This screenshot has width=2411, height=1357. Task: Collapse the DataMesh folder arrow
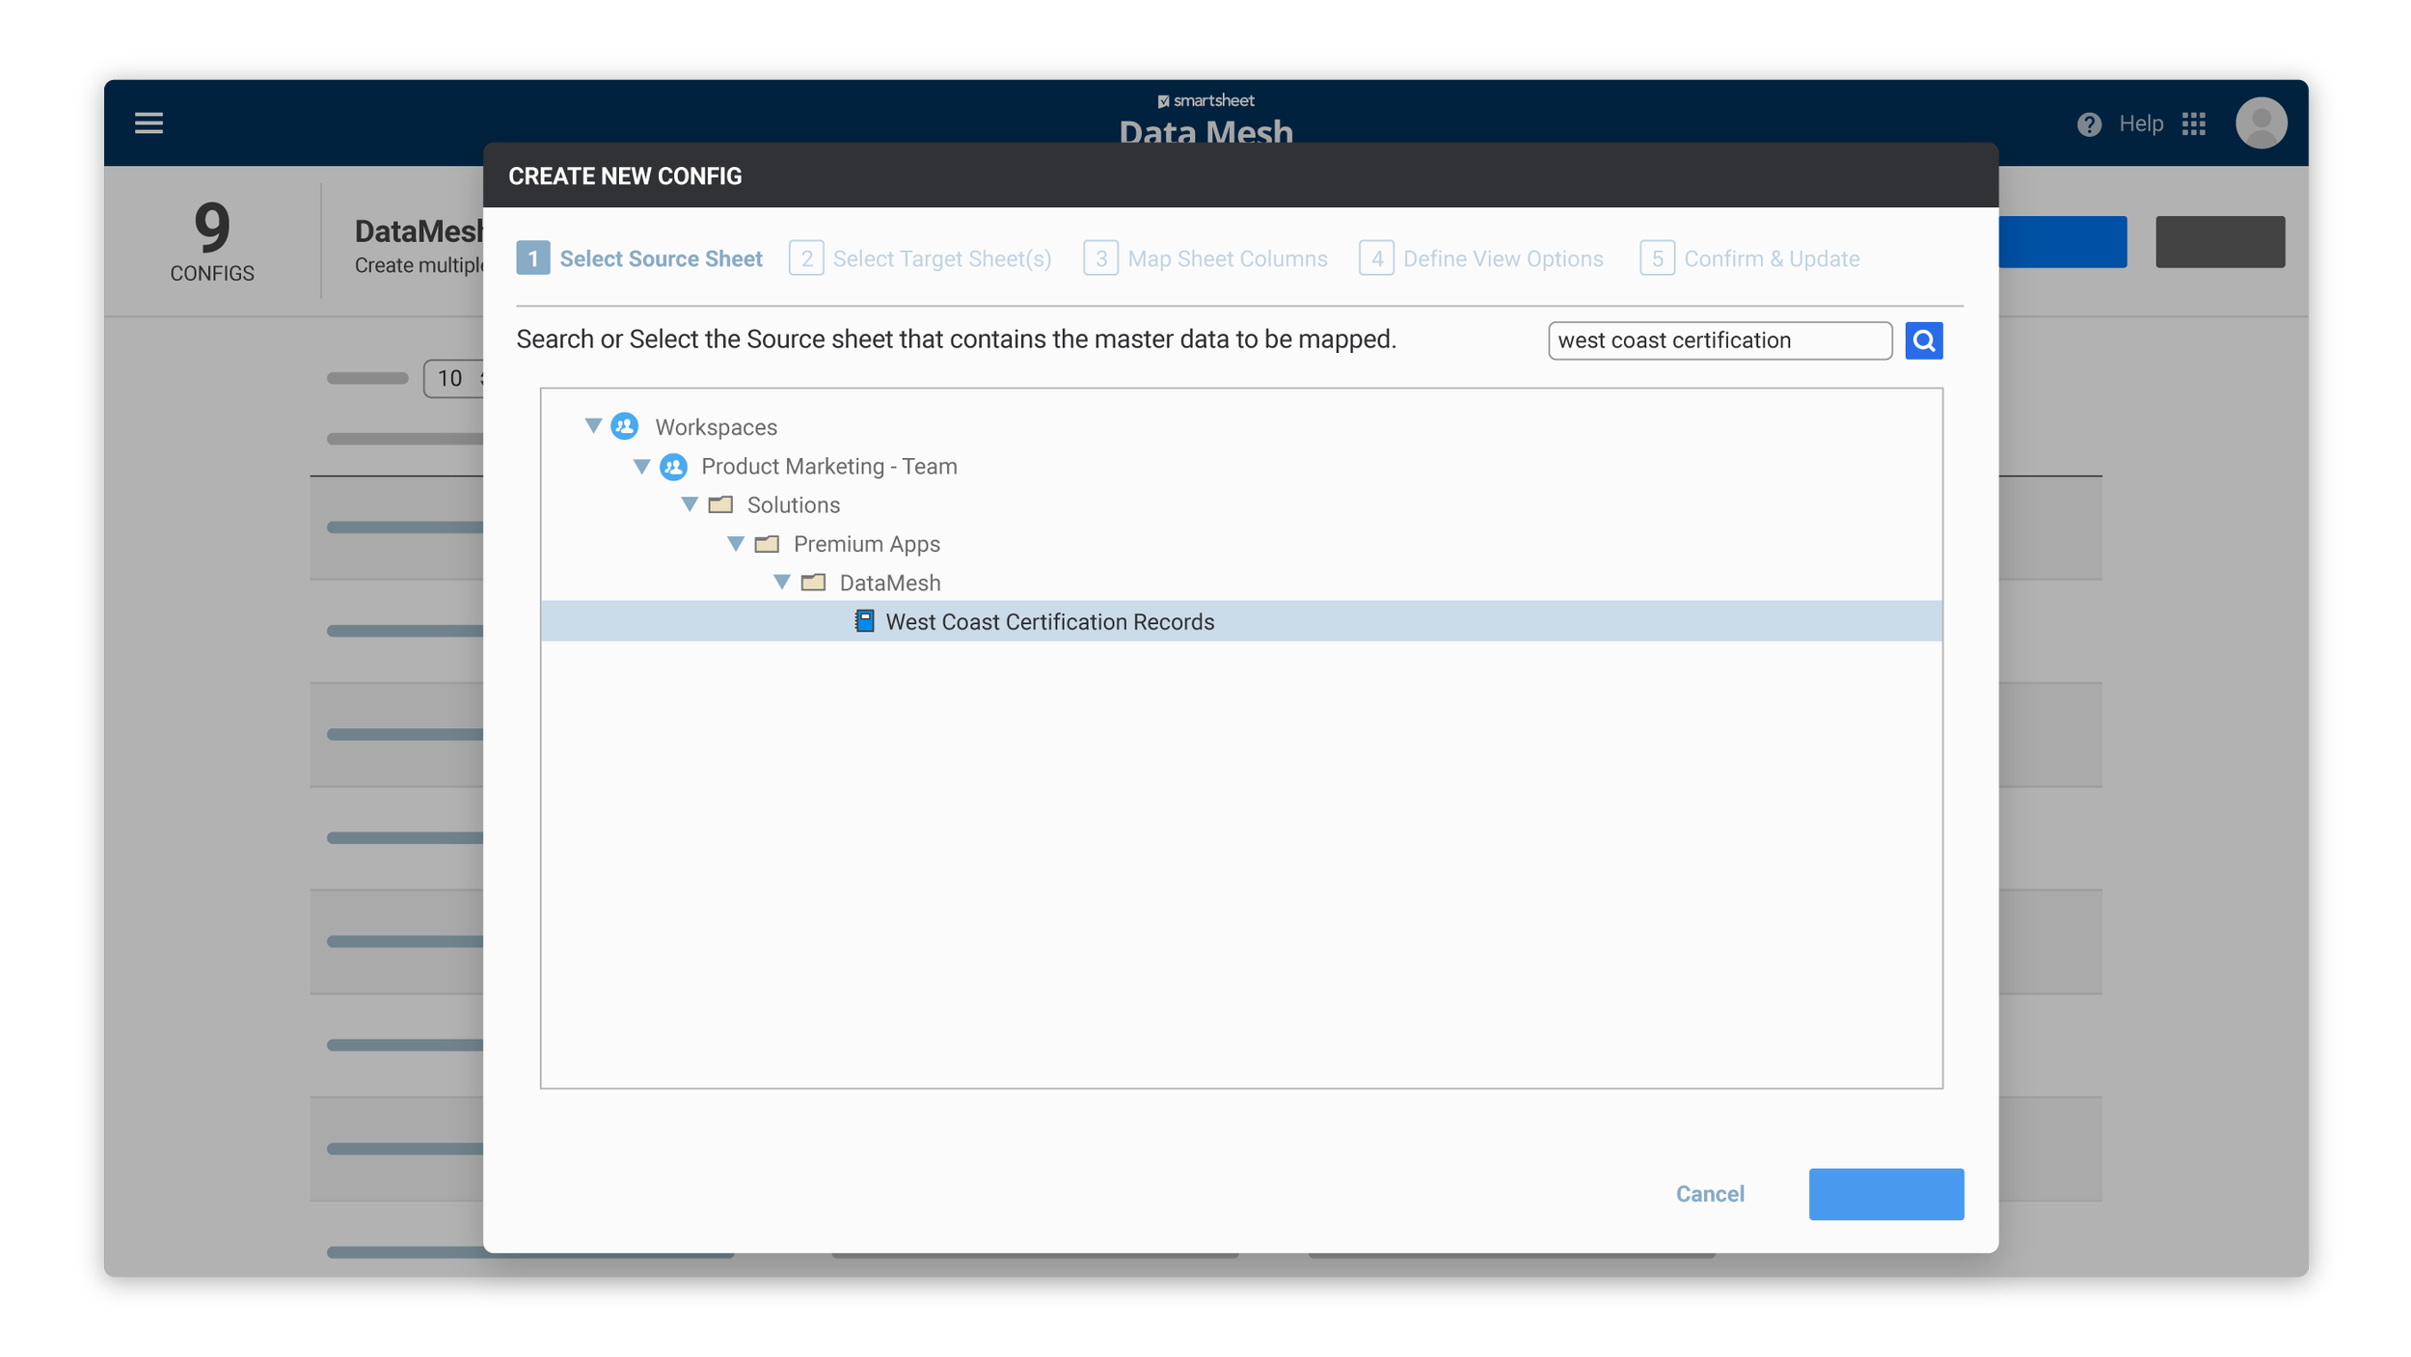click(x=782, y=583)
